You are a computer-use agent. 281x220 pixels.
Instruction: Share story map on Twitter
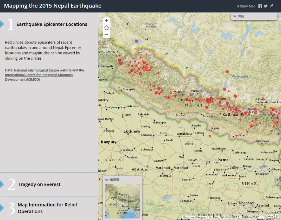[266, 6]
